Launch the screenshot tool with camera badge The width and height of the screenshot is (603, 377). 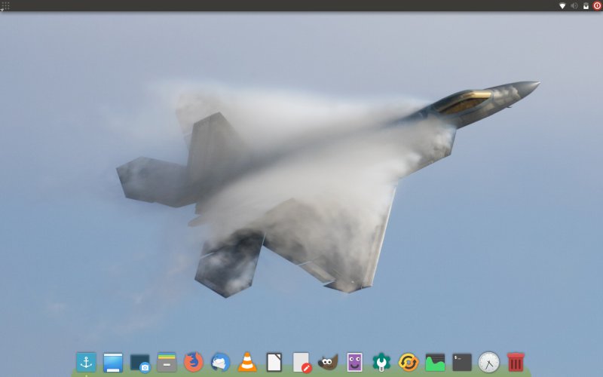140,363
